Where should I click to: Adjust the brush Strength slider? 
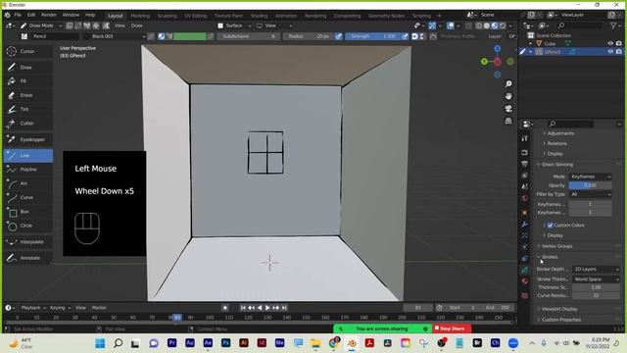(372, 36)
